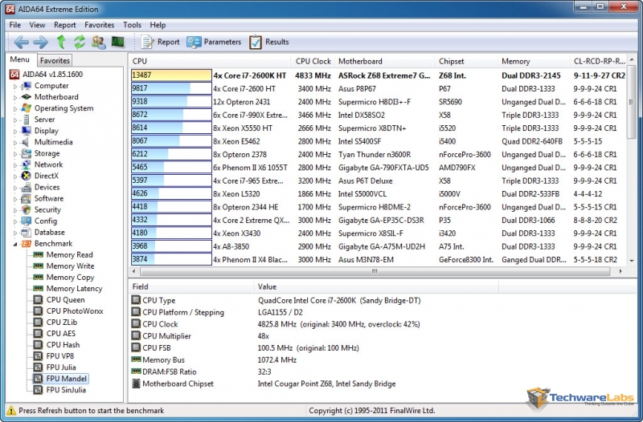Click the green monitor icon in toolbar
The width and height of the screenshot is (643, 422).
pos(118,42)
